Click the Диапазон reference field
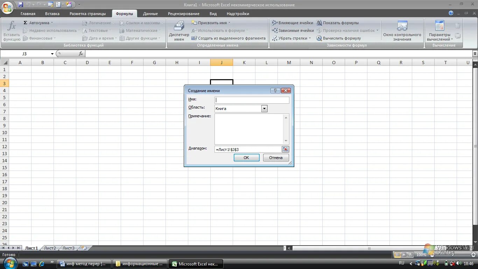The height and width of the screenshot is (269, 478). 248,150
